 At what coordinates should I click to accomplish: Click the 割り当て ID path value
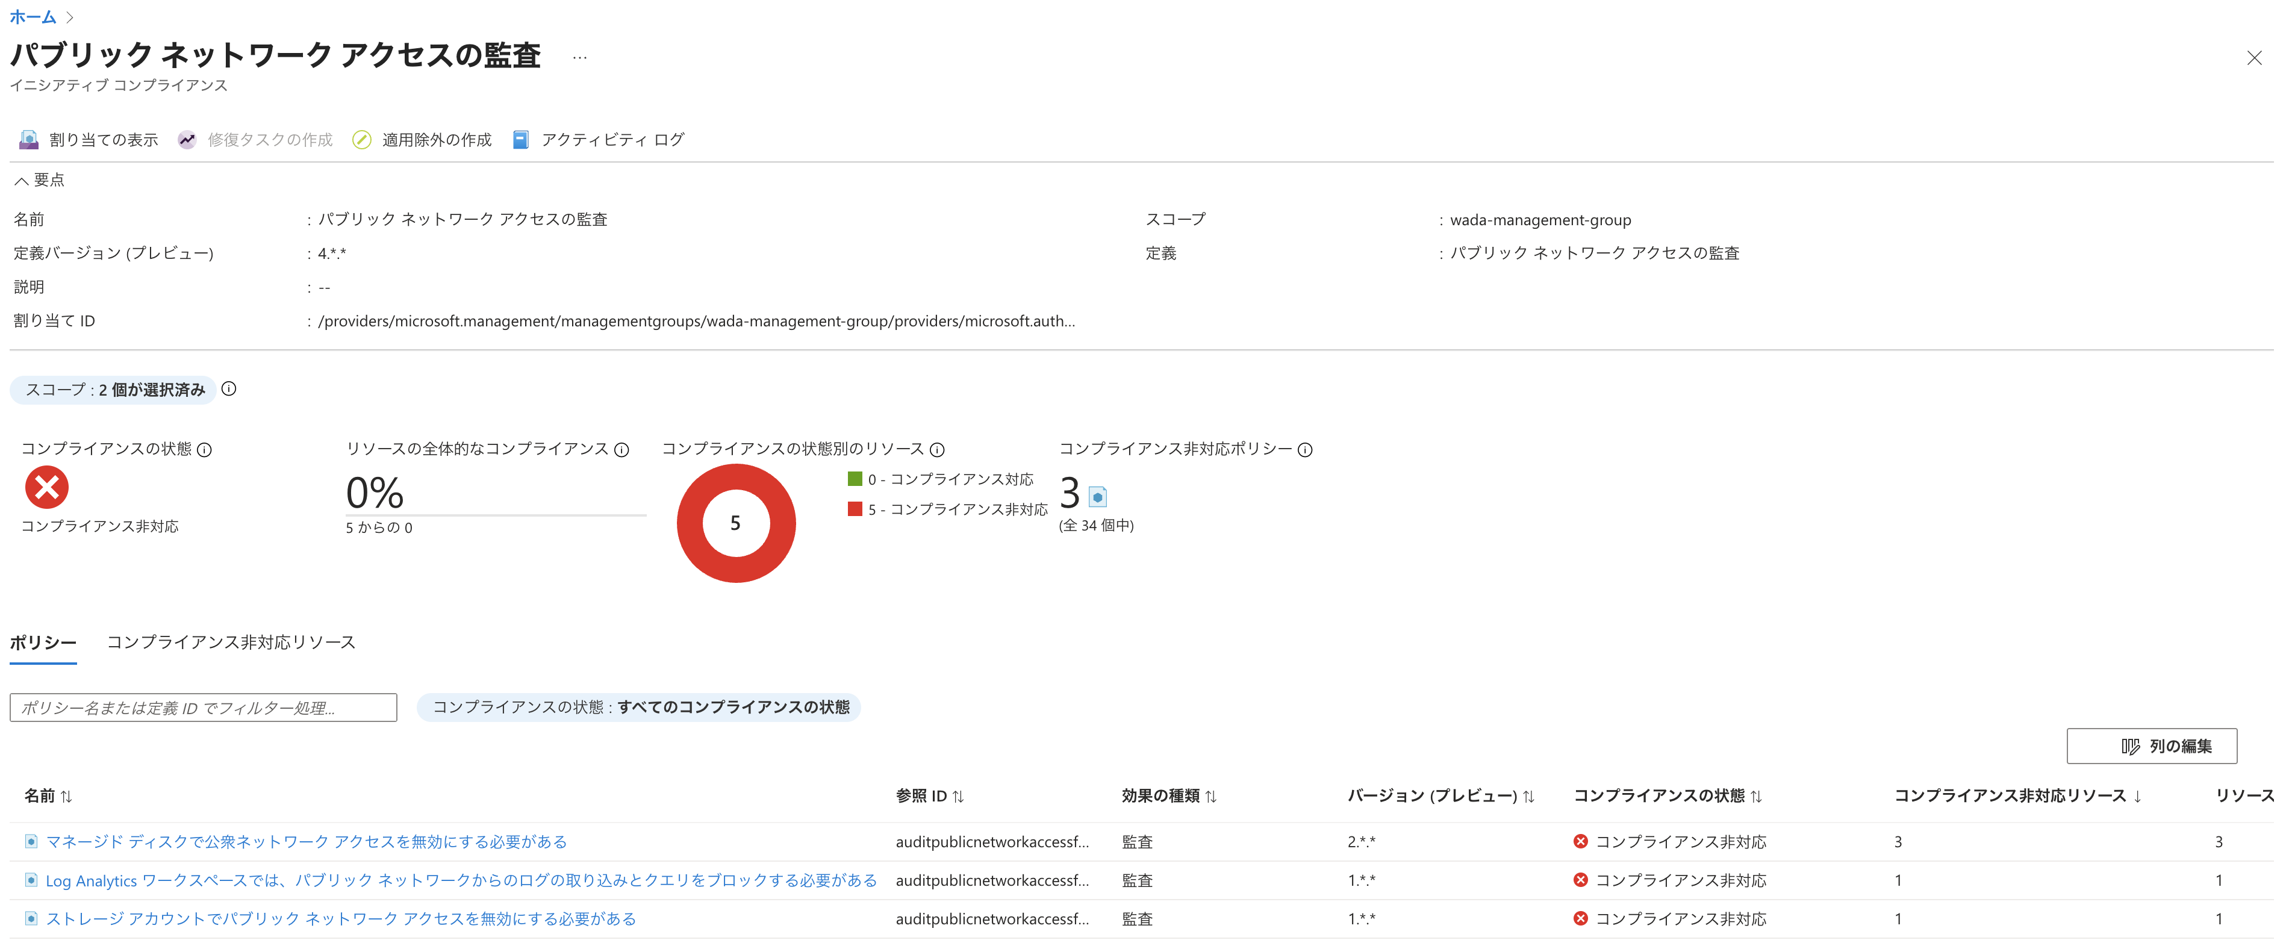[697, 320]
